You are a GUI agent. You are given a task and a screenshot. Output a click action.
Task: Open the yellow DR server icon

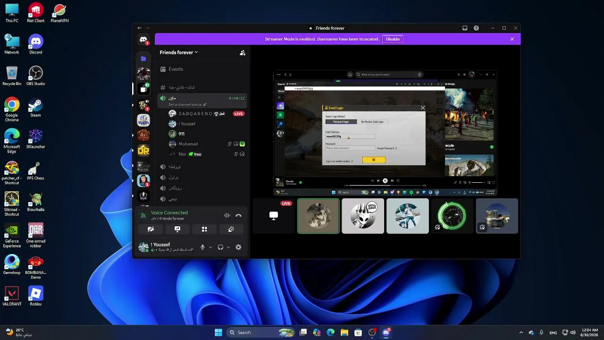pos(143,151)
